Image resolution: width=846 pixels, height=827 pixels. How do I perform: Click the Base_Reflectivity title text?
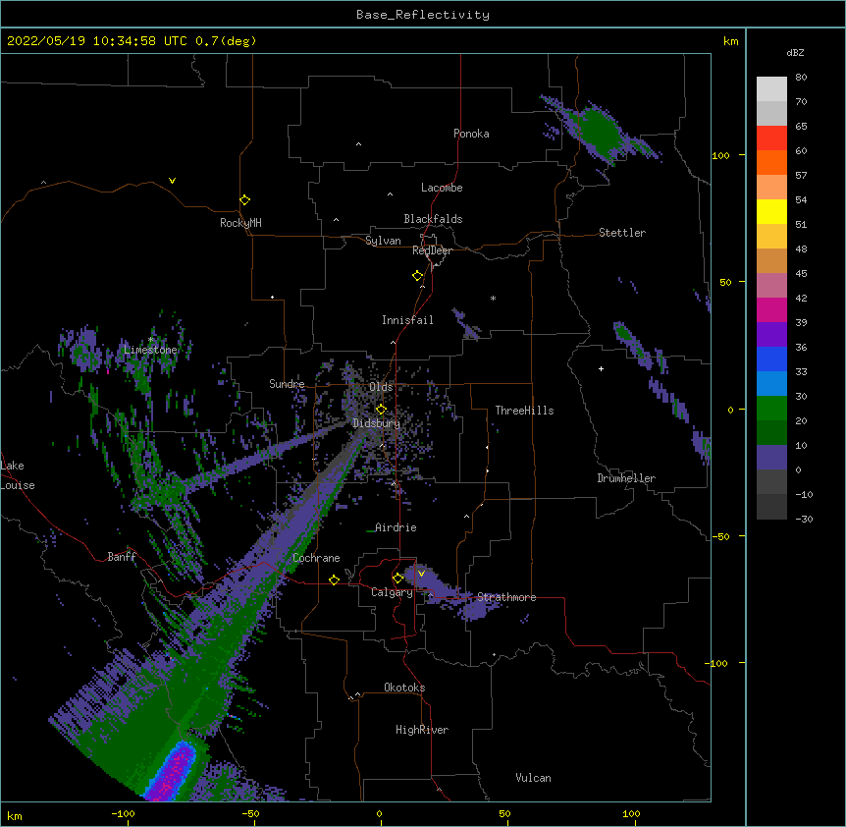pos(423,15)
